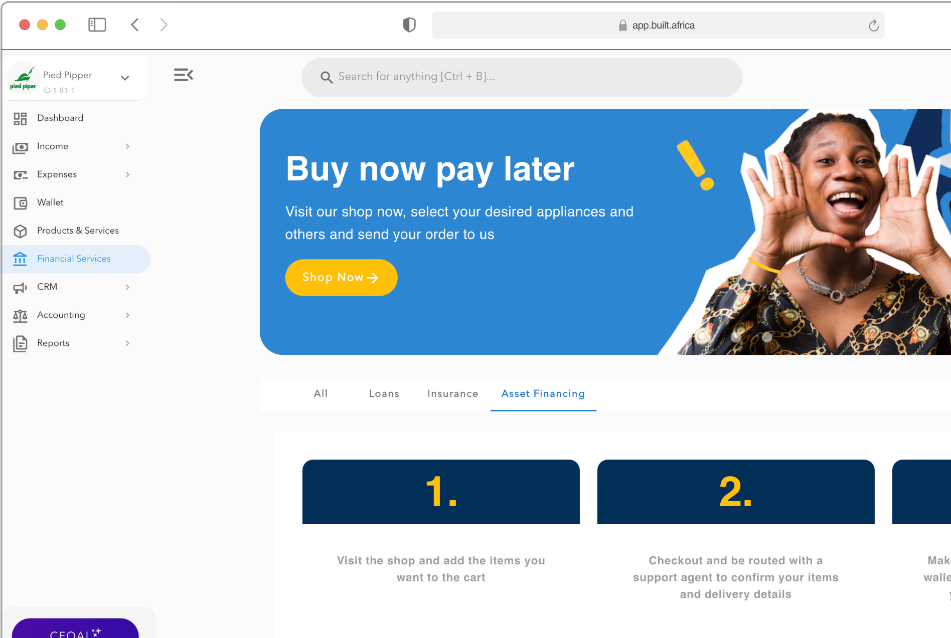Screen dimensions: 951x638
Task: Click the CRM megaphone icon
Action: coord(20,287)
